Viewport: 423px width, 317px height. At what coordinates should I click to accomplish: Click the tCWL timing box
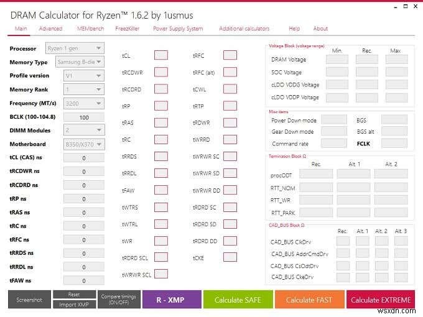[x=230, y=89]
